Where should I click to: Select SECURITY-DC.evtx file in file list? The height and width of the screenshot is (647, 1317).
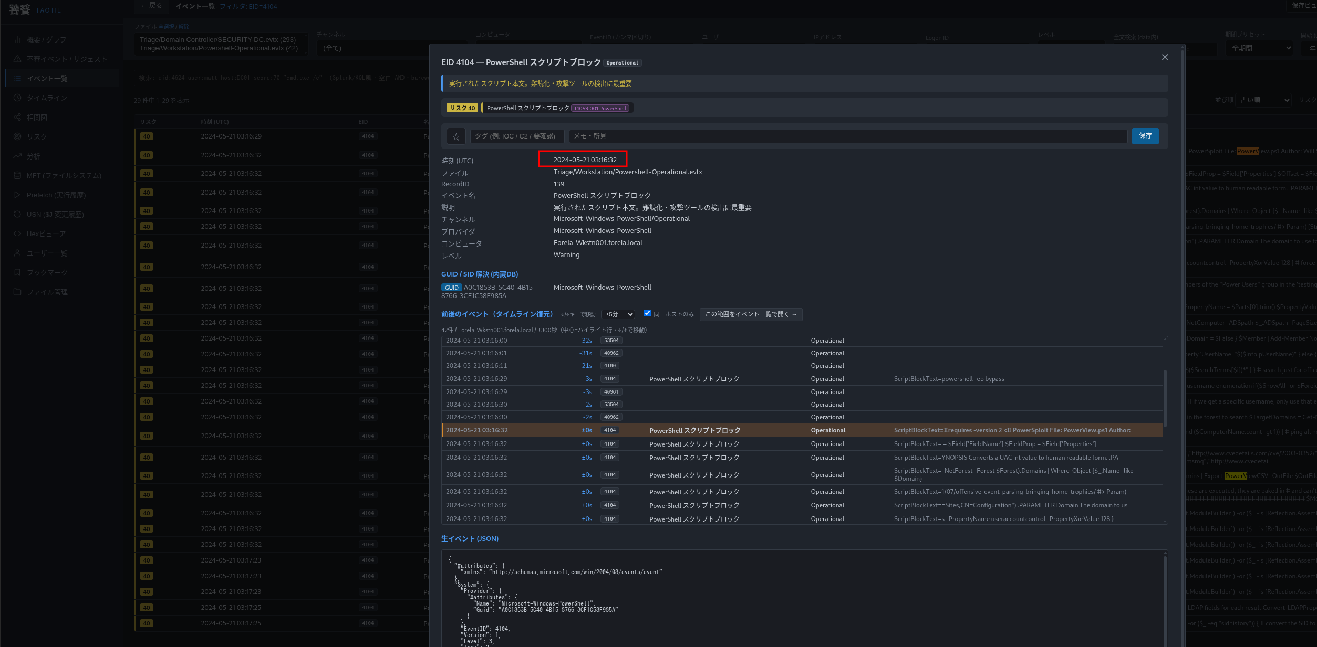217,40
